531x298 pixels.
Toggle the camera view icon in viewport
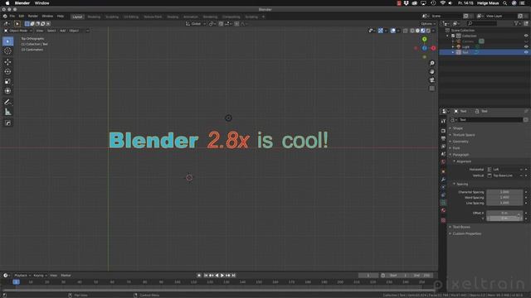[431, 80]
